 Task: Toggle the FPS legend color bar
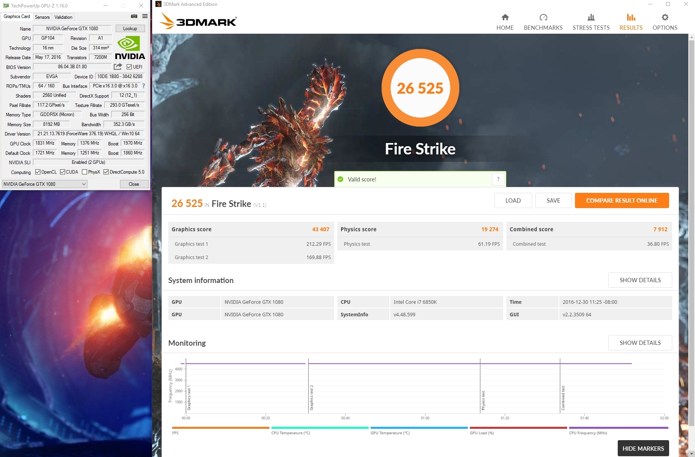(220, 428)
